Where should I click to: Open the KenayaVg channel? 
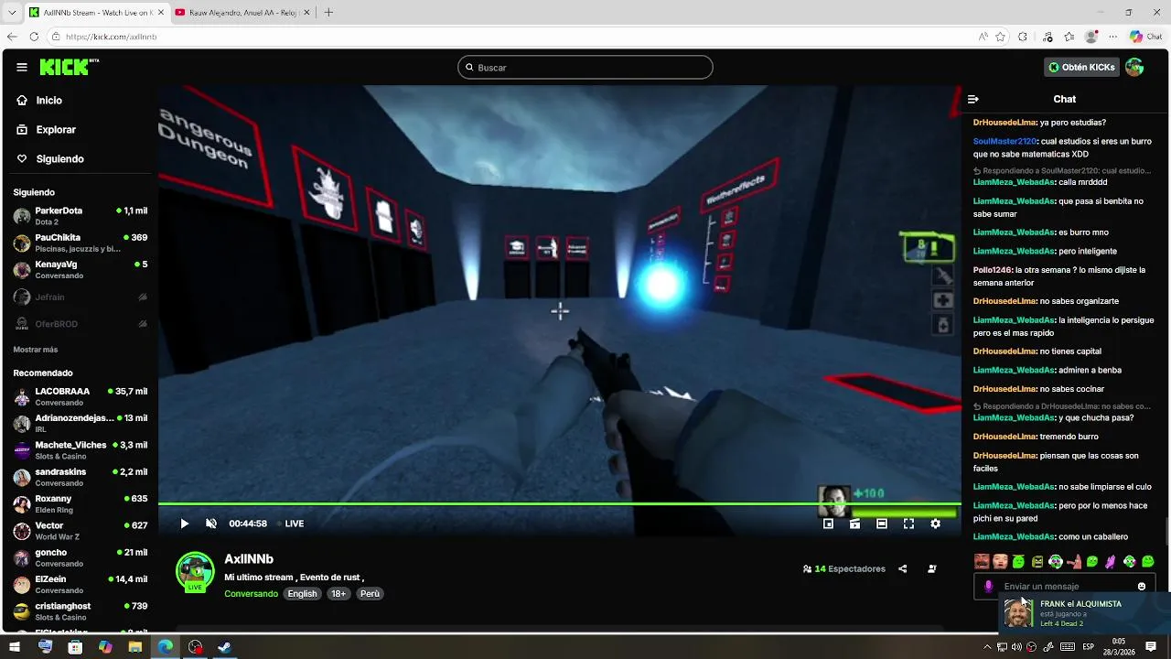coord(81,269)
